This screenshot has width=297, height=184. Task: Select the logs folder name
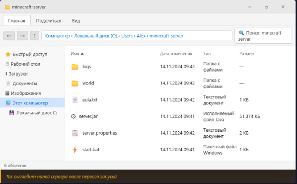click(x=87, y=67)
